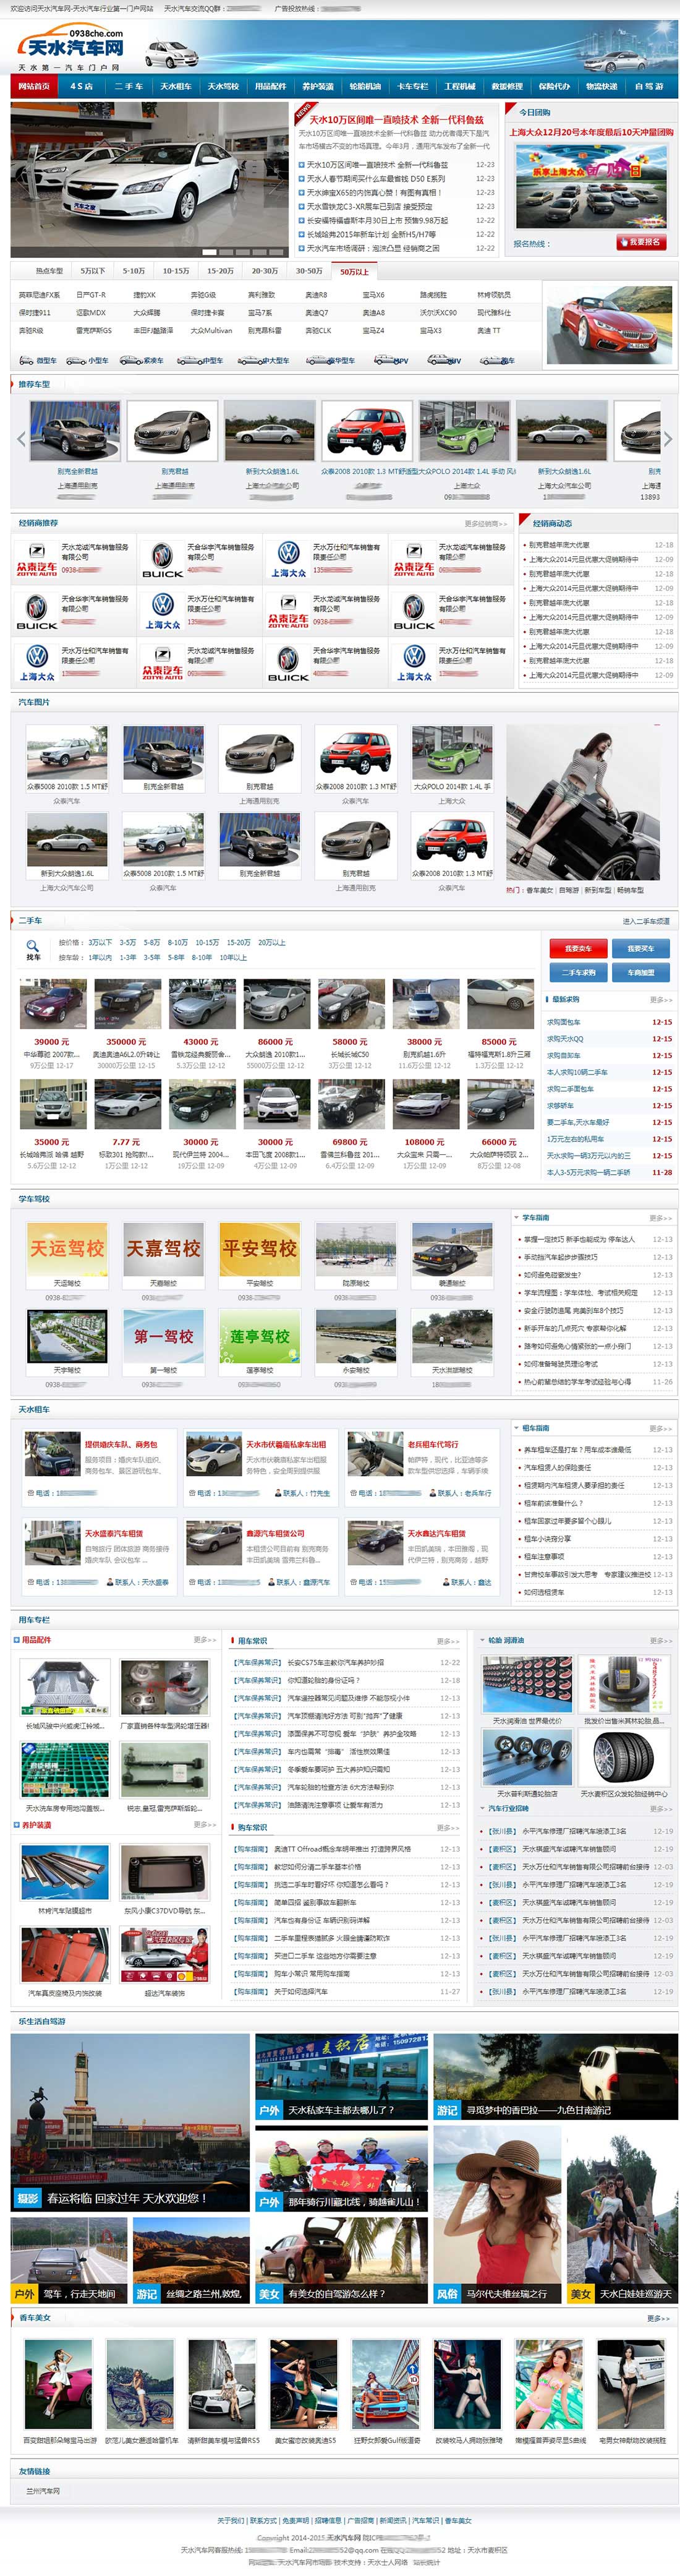Open the main Chevrolet showroom banner image
Image resolution: width=680 pixels, height=2576 pixels.
150,179
